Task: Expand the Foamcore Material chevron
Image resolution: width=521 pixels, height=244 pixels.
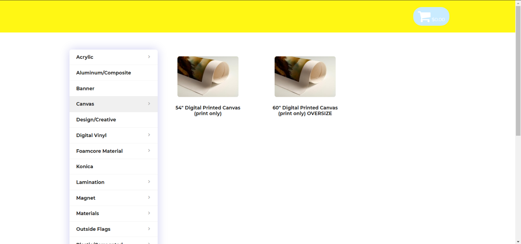Action: (x=149, y=151)
